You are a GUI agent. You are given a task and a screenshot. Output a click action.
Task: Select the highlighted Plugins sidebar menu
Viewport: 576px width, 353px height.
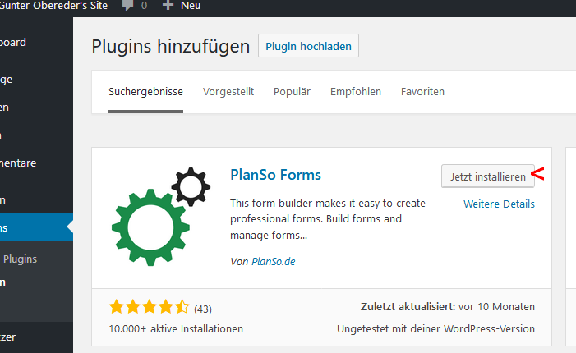click(36, 227)
